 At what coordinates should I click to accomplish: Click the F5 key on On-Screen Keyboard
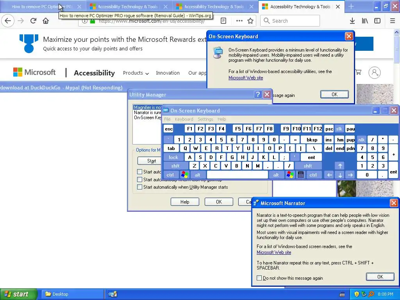[x=238, y=129]
